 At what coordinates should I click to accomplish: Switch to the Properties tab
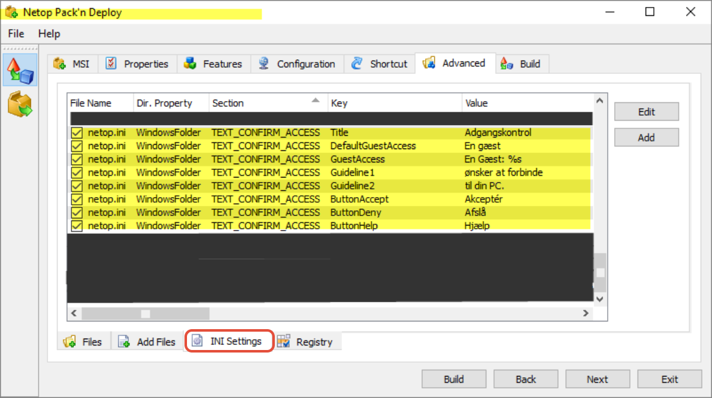click(137, 64)
